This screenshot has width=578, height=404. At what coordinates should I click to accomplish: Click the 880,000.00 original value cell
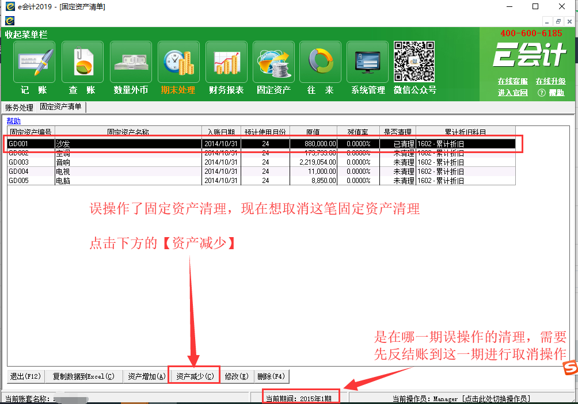click(313, 144)
